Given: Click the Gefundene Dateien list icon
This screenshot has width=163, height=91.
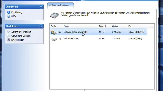Looking at the screenshot, I should (9, 36).
